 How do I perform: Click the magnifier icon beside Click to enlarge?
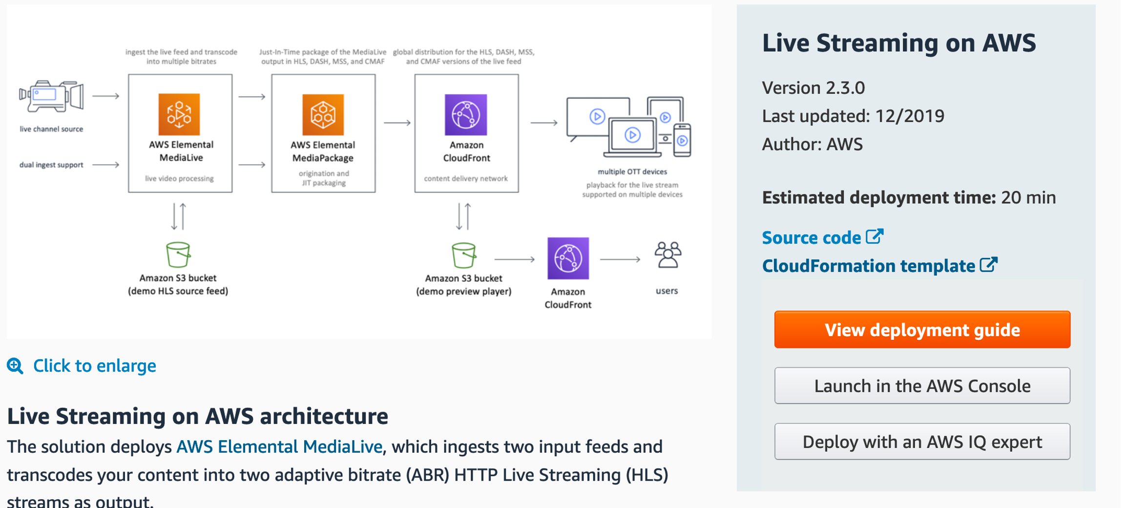pyautogui.click(x=15, y=366)
